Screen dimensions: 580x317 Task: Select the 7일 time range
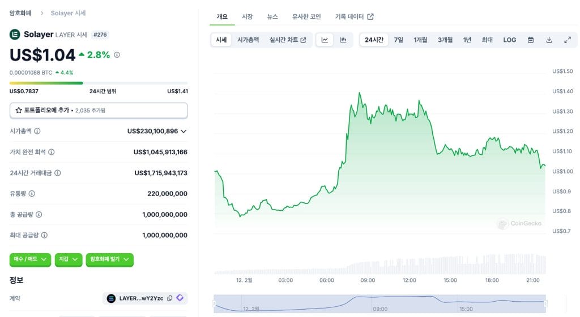pyautogui.click(x=398, y=40)
